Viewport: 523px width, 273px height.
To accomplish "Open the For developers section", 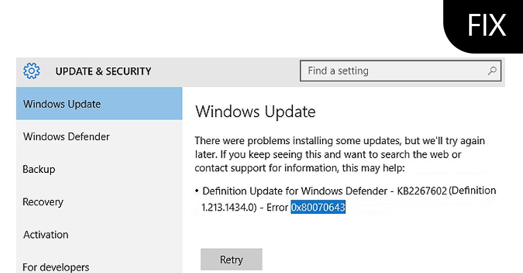I will click(56, 266).
